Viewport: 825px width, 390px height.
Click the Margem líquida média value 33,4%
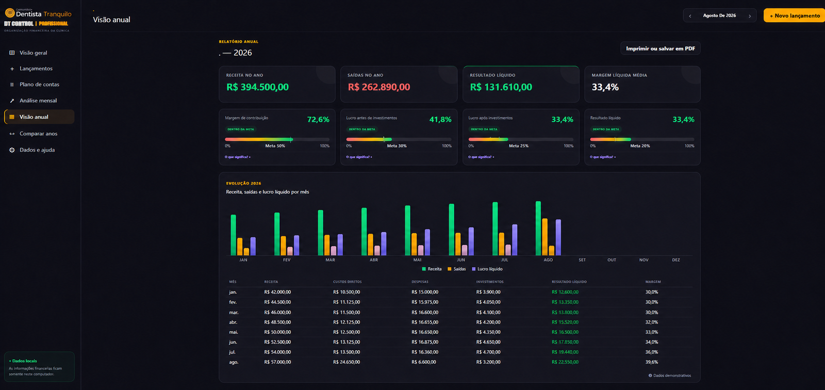coord(605,87)
